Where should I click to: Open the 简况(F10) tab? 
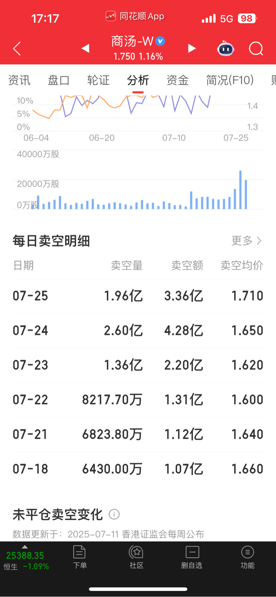click(x=230, y=80)
